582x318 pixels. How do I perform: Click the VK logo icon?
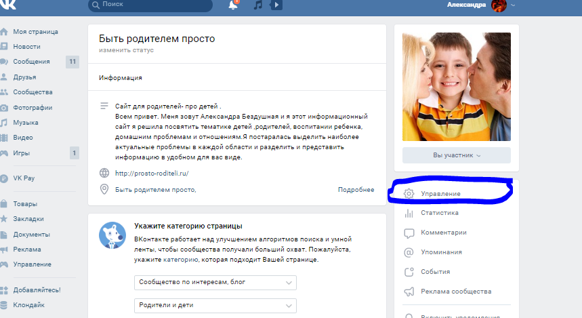click(x=8, y=3)
